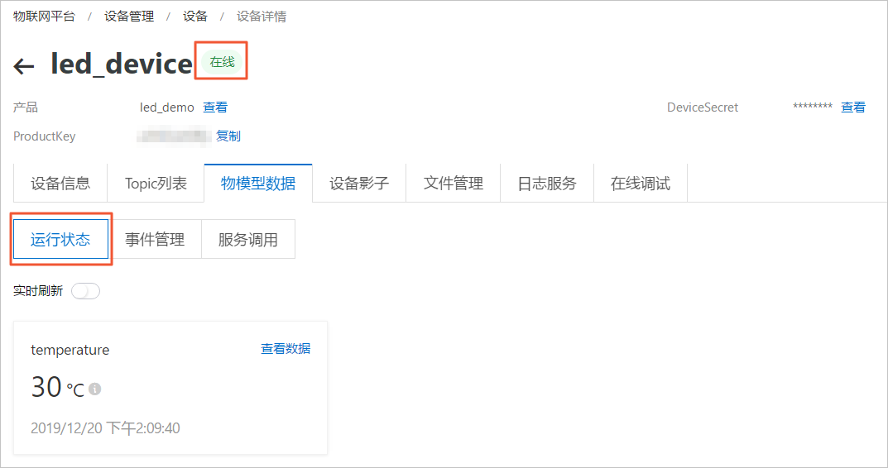Open 查看数据 for temperature

(286, 349)
